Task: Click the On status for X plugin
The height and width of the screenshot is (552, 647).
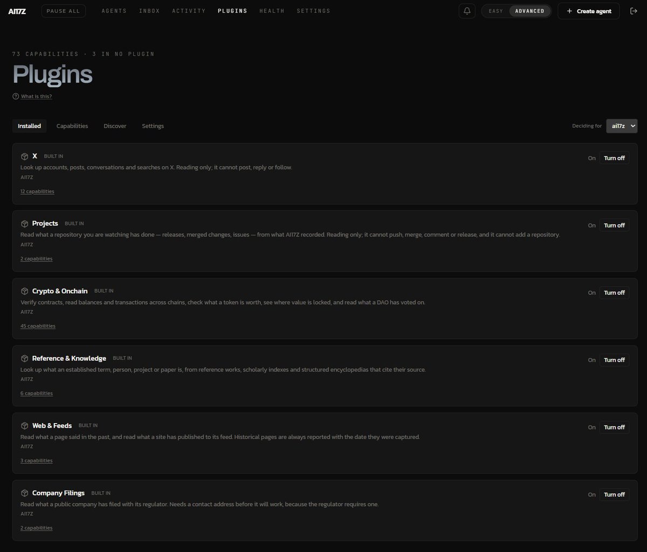Action: [x=591, y=158]
